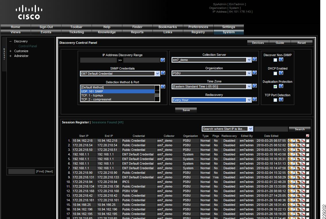Click Detection Method list scrollbar

pos(157,93)
